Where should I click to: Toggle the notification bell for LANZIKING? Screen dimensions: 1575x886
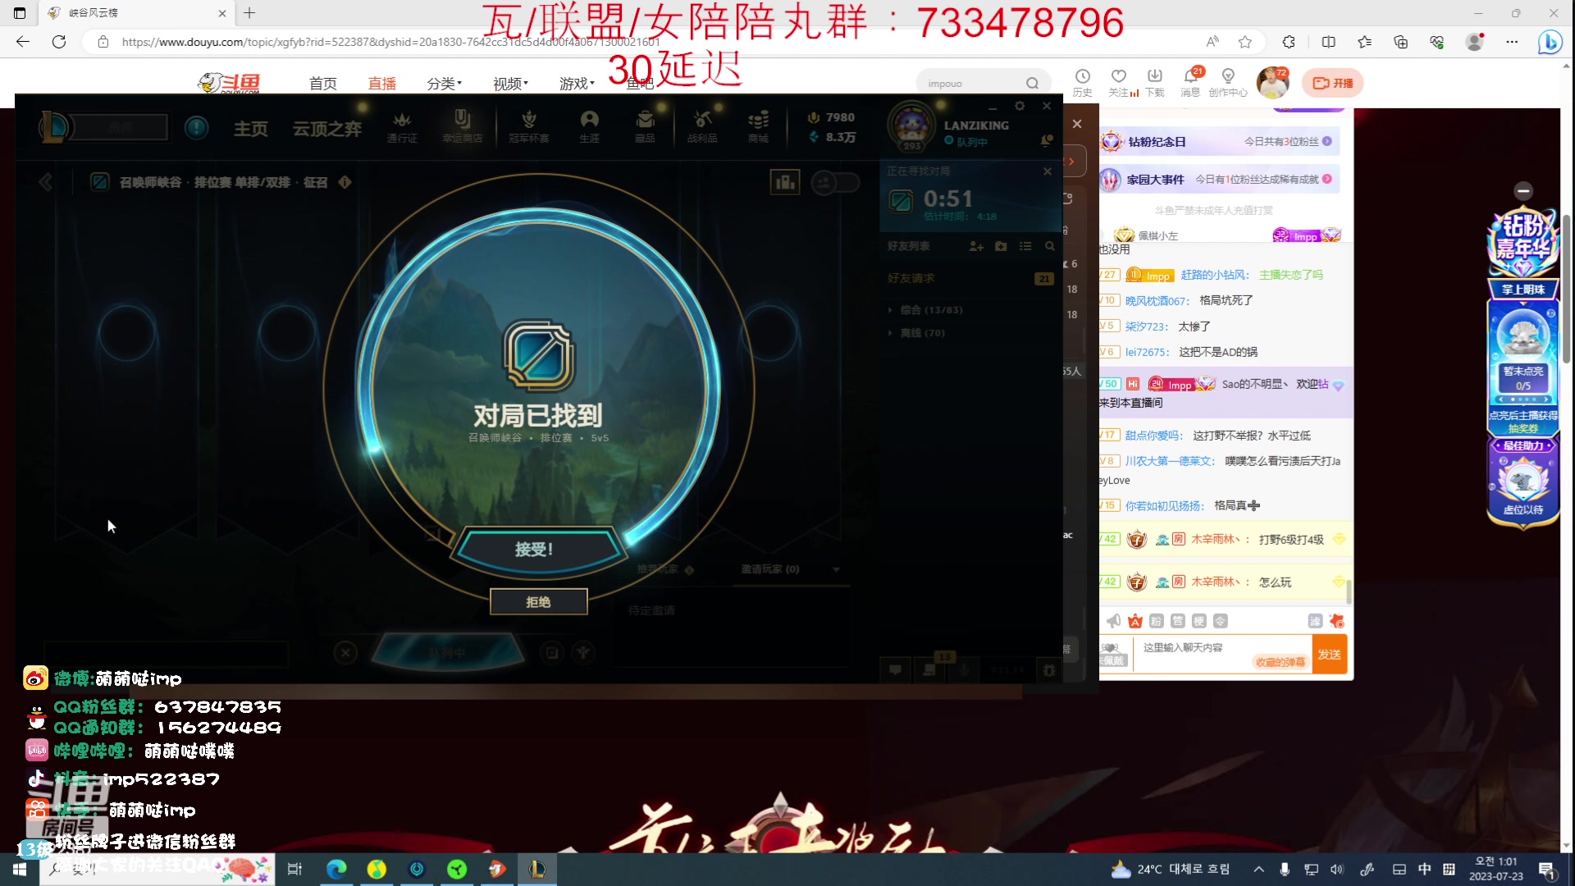(1047, 140)
